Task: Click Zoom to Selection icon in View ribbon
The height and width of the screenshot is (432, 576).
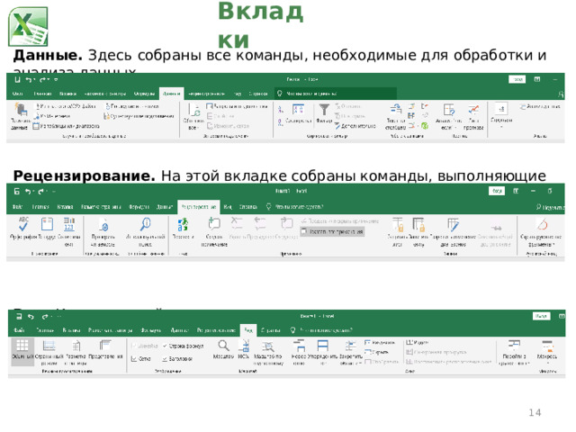Action: click(x=268, y=346)
